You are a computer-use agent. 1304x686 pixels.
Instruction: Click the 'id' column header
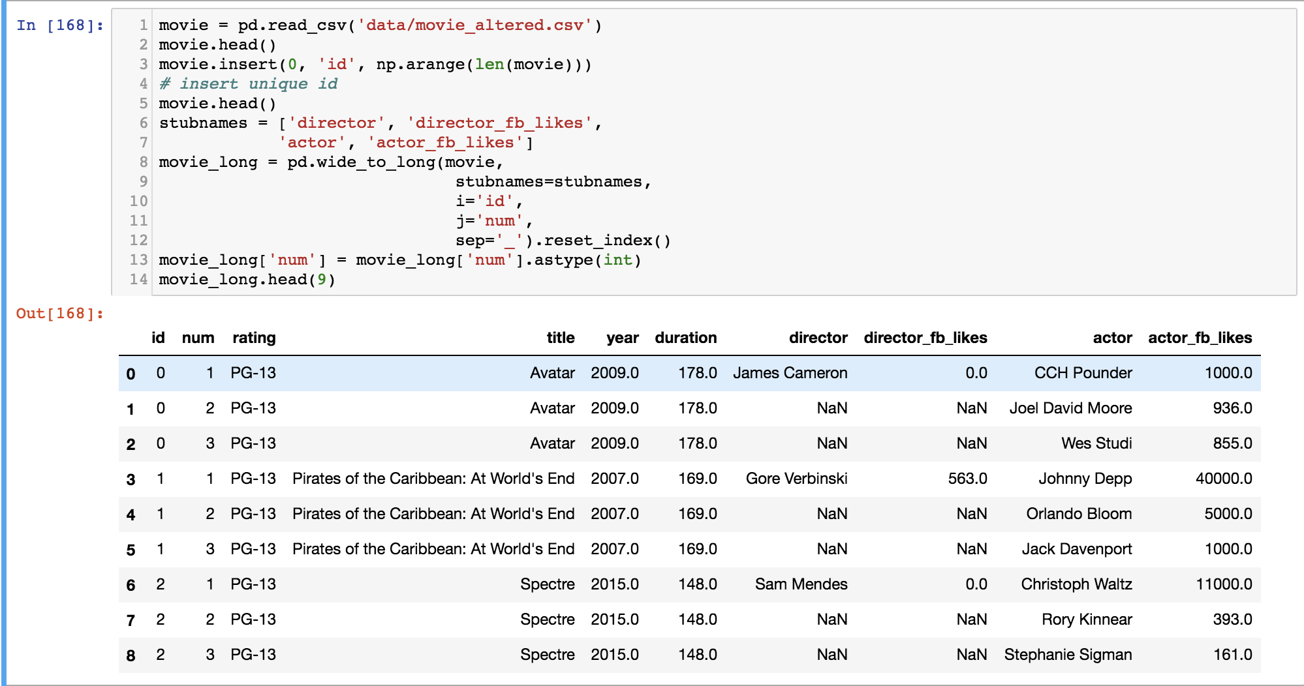click(x=158, y=338)
